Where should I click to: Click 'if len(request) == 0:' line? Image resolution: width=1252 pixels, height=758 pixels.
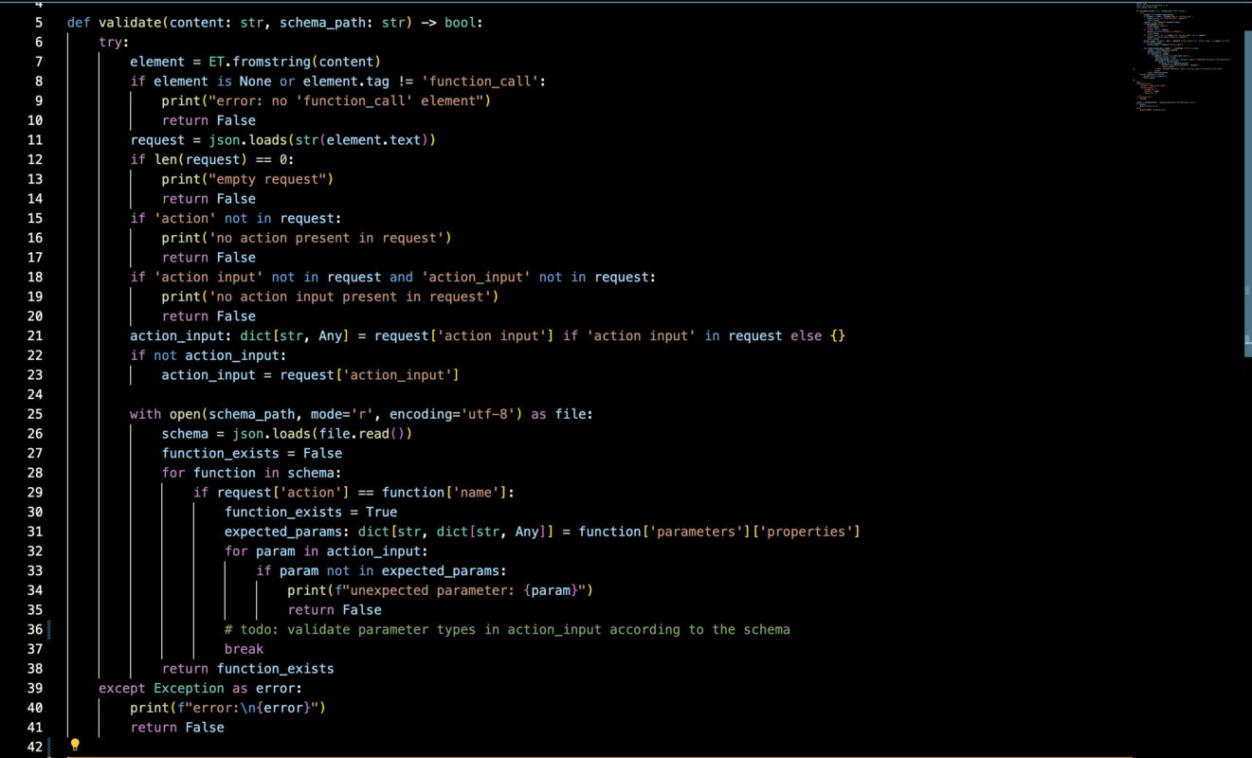coord(212,159)
